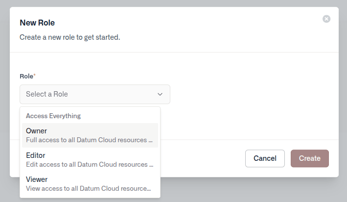Click the Create a new role to get started text
Image resolution: width=347 pixels, height=202 pixels.
point(70,37)
